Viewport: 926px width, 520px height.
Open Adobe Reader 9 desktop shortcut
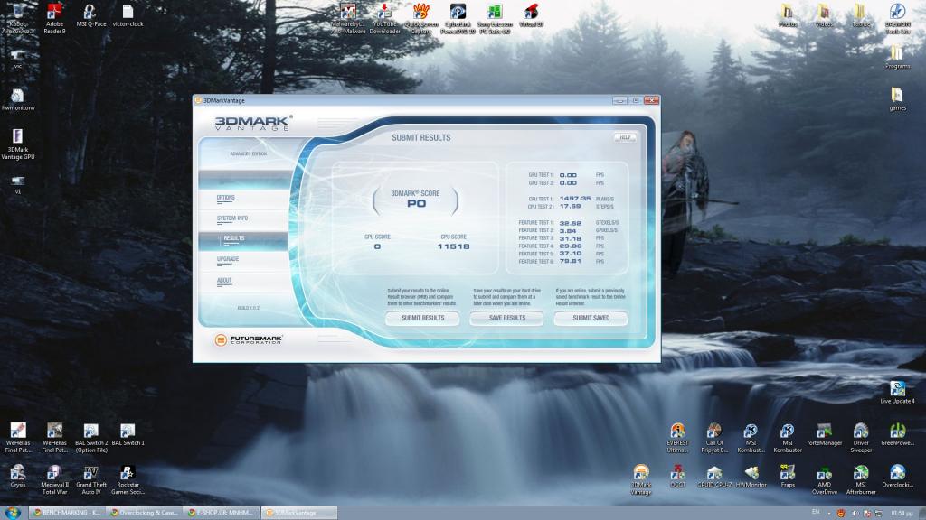pos(54,18)
